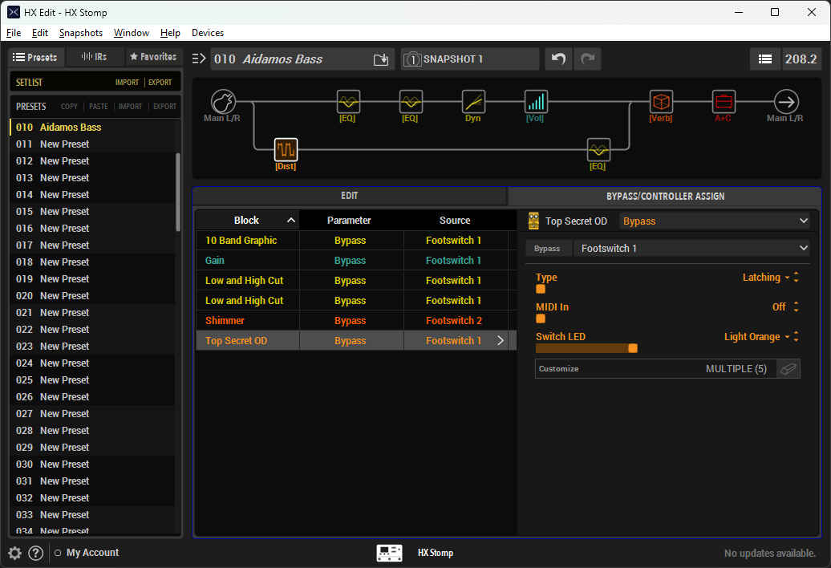The height and width of the screenshot is (568, 831).
Task: Click presets PASTE button
Action: point(98,107)
